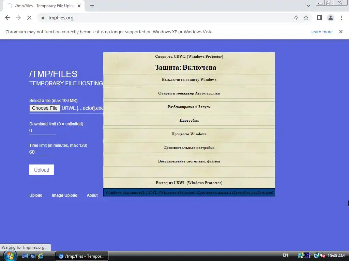The height and width of the screenshot is (261, 349).
Task: Open the About footer link
Action: [x=92, y=195]
